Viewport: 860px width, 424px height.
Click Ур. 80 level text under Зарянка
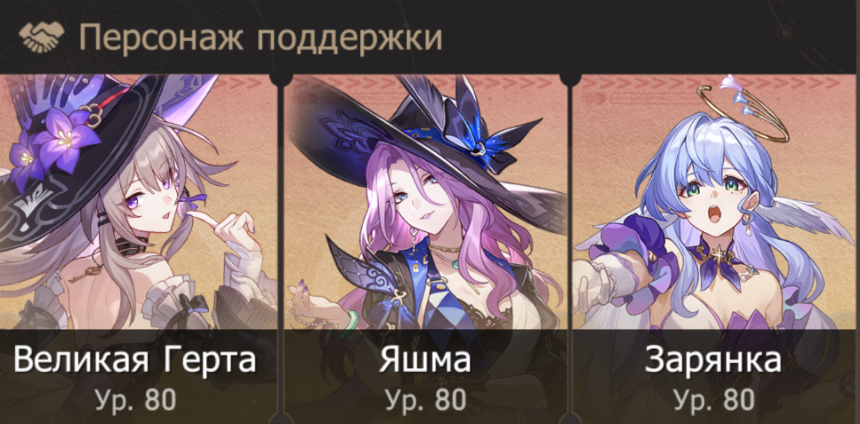tap(714, 400)
